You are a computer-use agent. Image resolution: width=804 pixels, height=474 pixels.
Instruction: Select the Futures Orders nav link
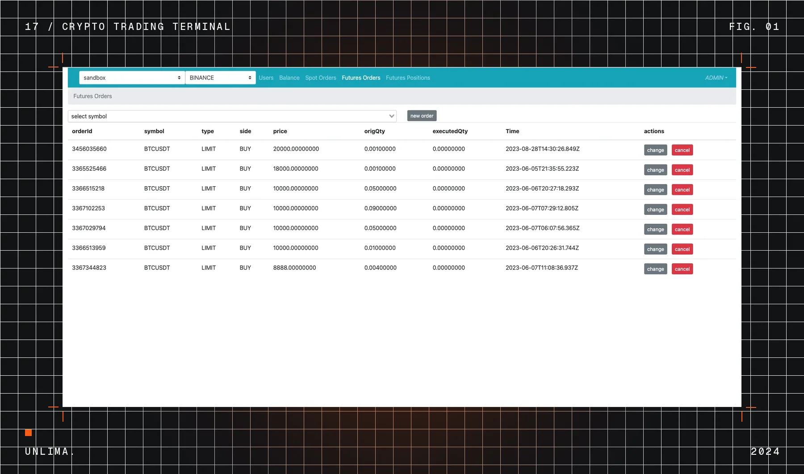click(361, 78)
